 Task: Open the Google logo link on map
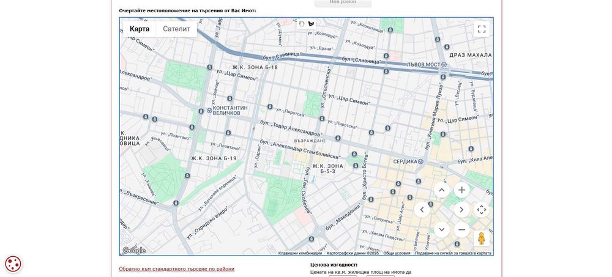134,251
